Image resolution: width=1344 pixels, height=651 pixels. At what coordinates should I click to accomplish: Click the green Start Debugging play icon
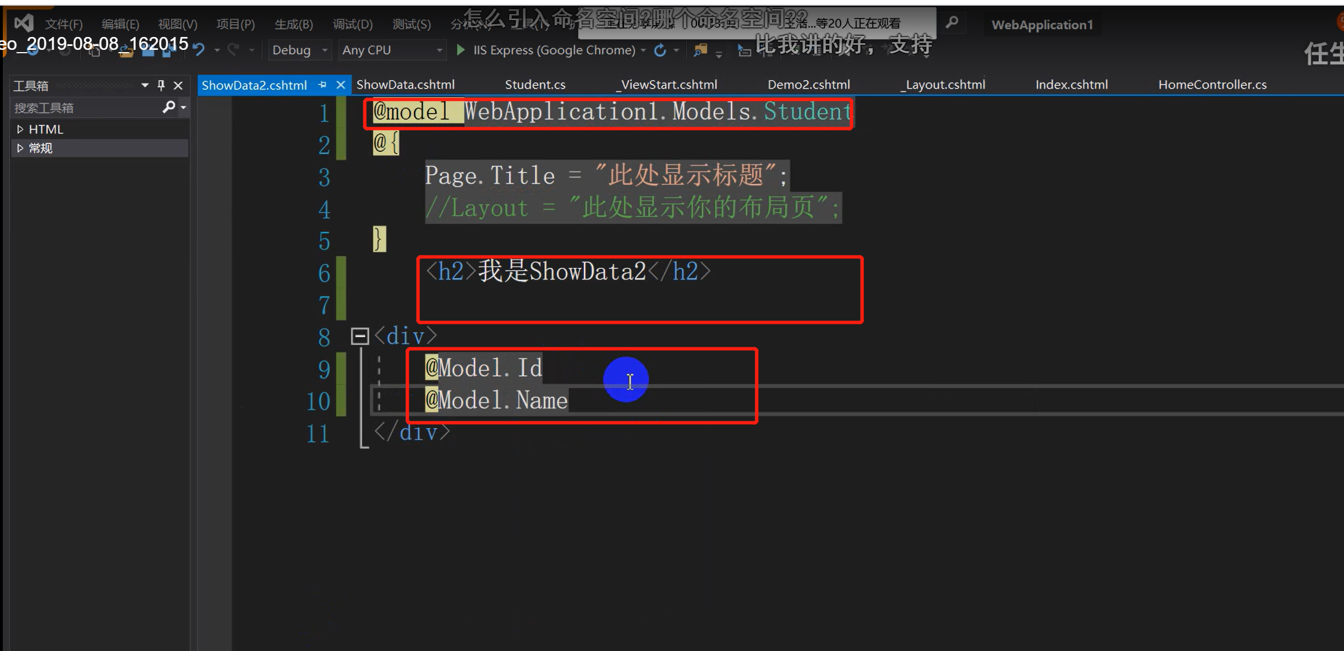(x=460, y=50)
